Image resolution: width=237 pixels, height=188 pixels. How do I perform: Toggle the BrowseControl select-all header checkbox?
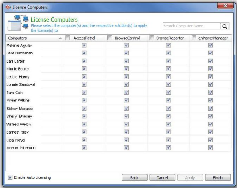point(110,38)
